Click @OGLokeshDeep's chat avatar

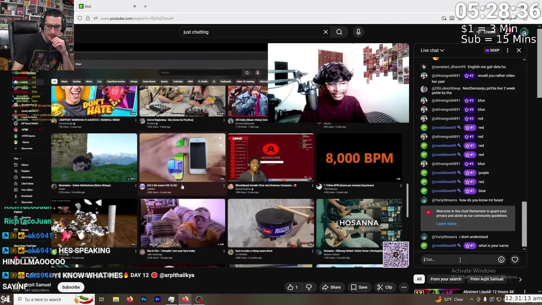pos(424,89)
